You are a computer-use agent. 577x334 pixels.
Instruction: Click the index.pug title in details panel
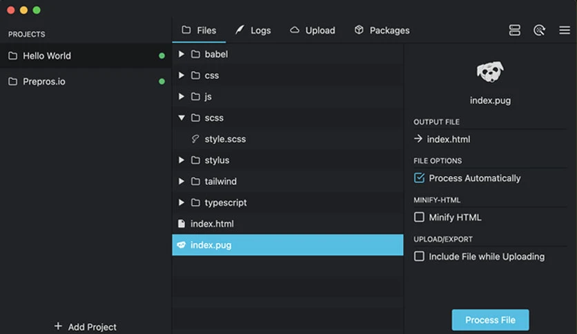point(490,101)
